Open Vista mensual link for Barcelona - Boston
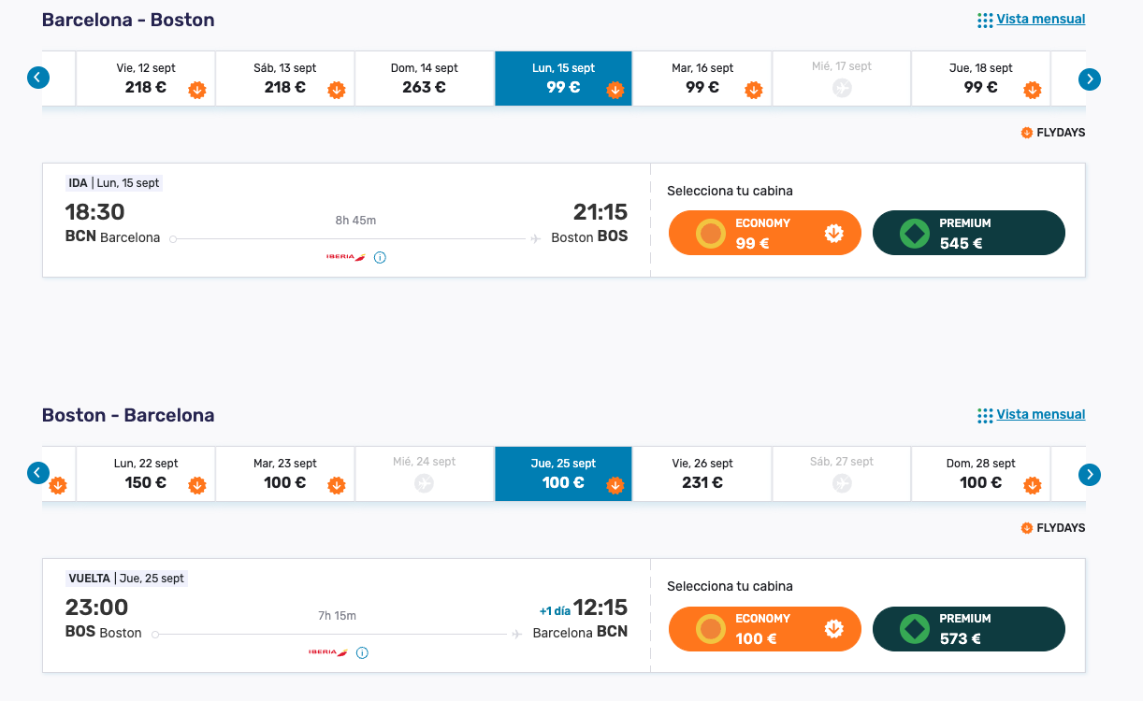Image resolution: width=1143 pixels, height=701 pixels. coord(1041,19)
